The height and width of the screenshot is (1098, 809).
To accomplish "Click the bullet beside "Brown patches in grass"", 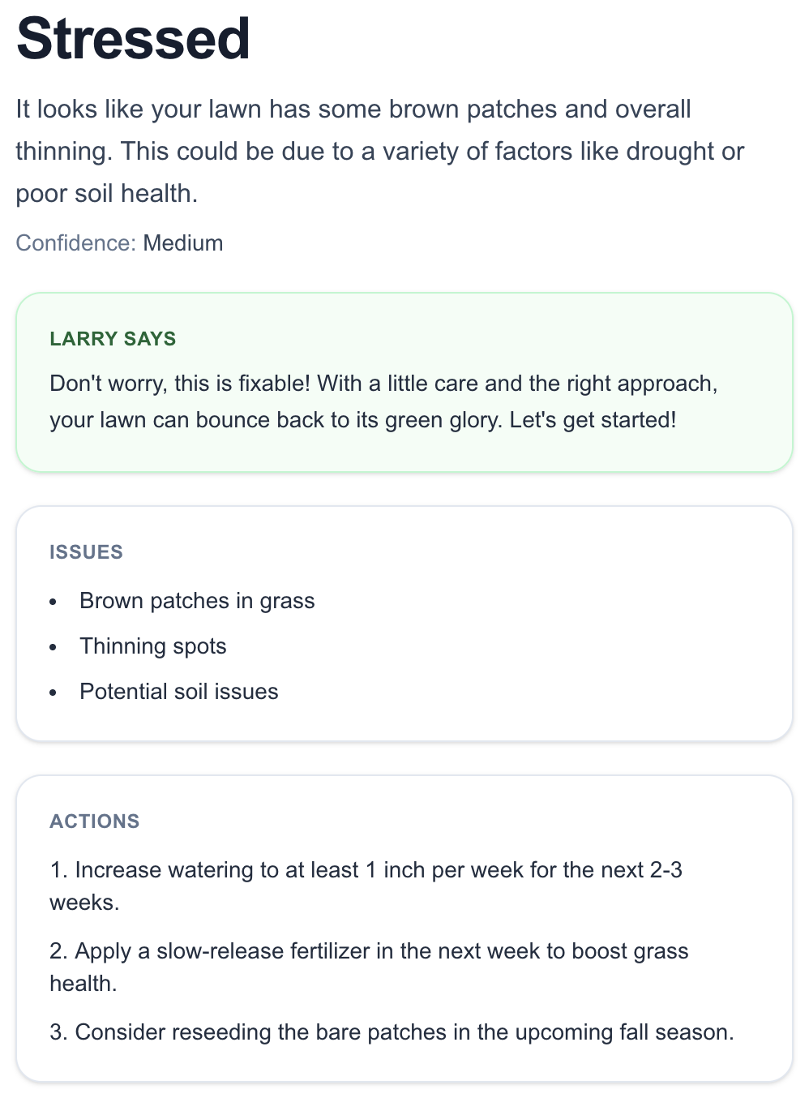I will (x=54, y=602).
